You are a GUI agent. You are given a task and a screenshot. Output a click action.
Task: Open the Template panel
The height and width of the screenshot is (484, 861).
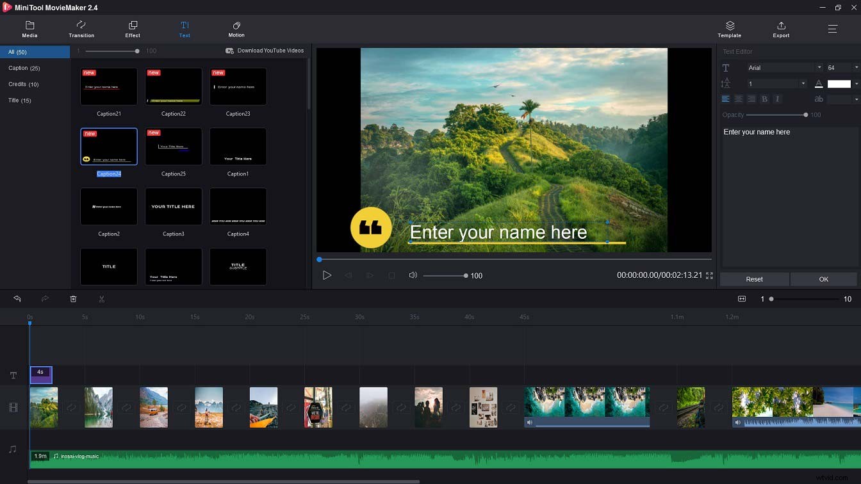[729, 29]
